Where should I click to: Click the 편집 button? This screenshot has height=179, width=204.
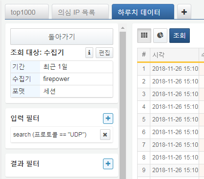104,53
